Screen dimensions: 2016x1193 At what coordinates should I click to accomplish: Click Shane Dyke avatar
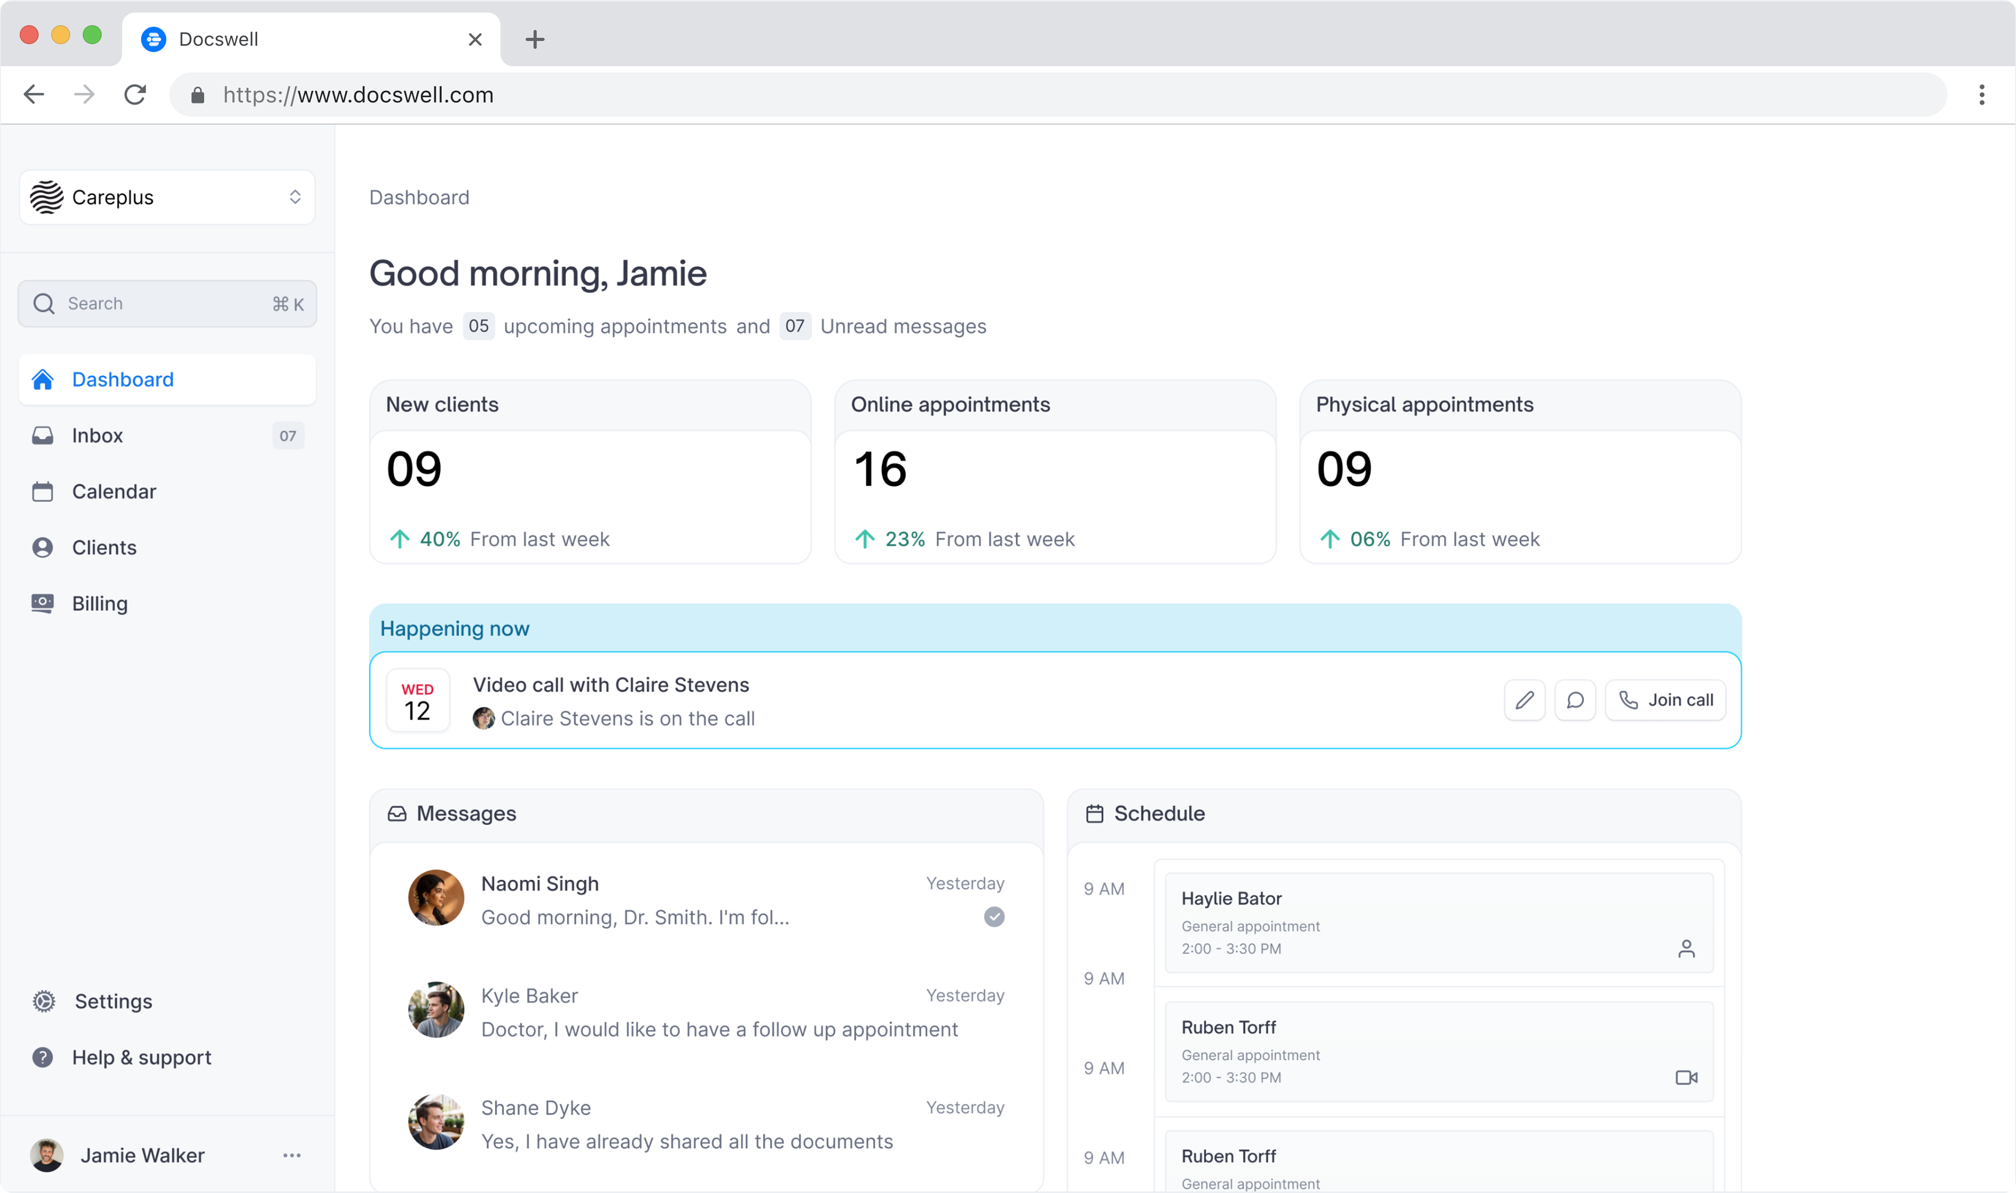click(x=436, y=1122)
